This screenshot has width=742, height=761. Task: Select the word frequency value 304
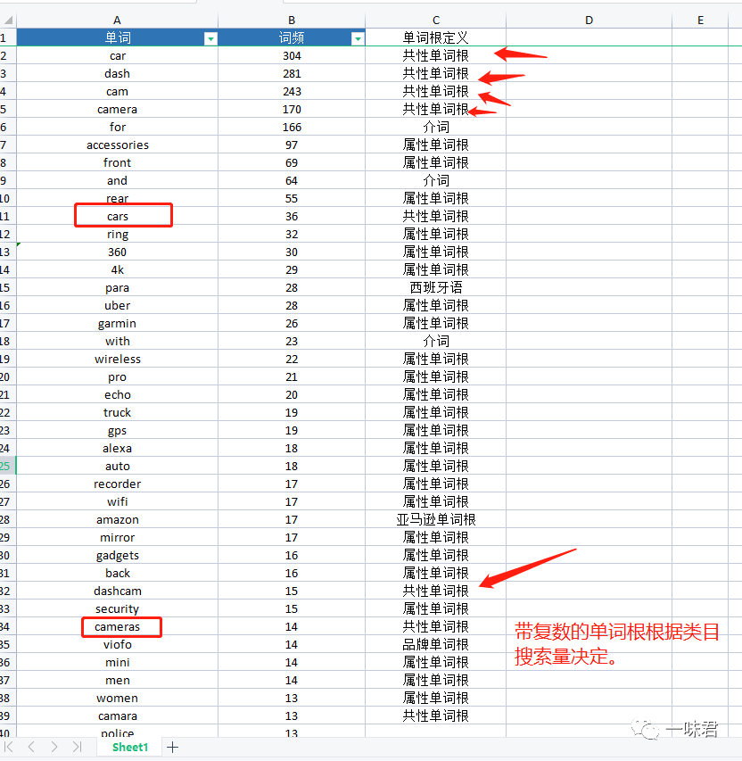291,55
